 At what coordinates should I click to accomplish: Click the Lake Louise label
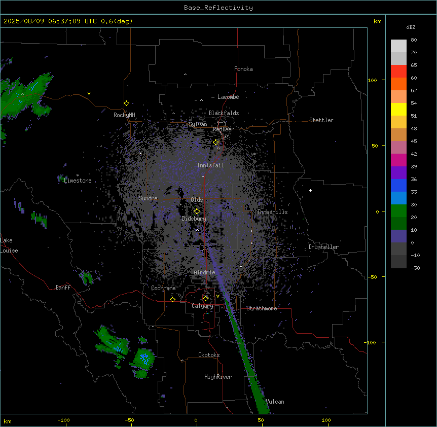9,245
